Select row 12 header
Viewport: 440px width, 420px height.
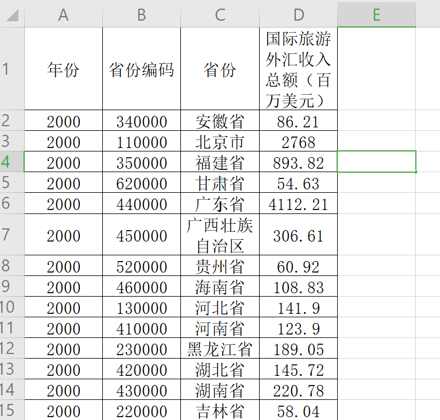pos(12,348)
